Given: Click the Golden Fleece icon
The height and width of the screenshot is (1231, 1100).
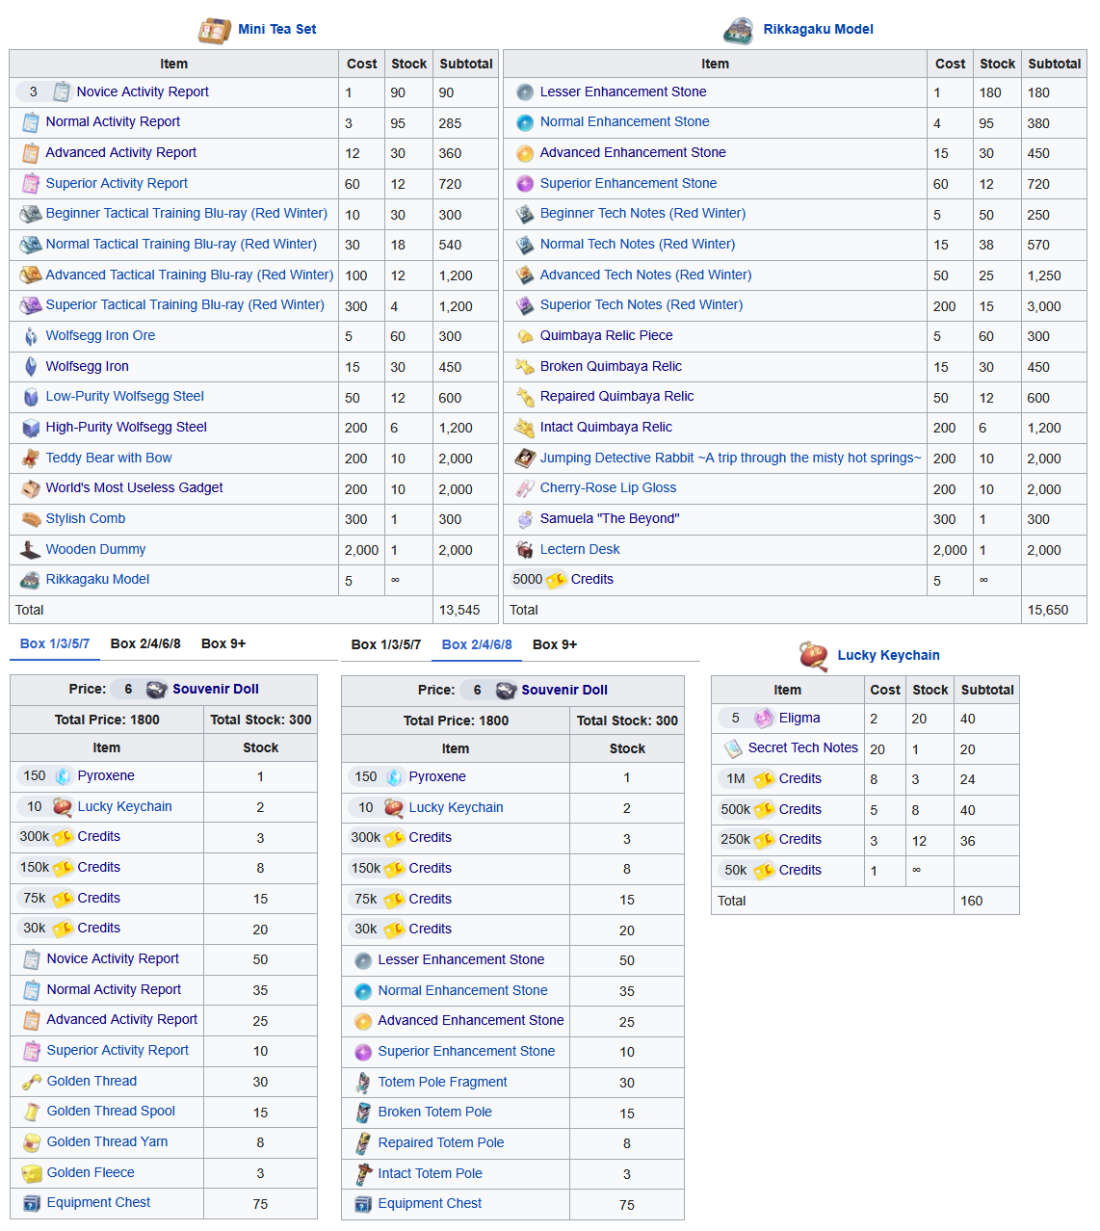Looking at the screenshot, I should tap(32, 1173).
